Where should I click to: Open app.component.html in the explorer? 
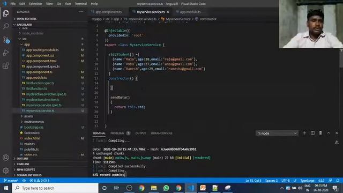click(41, 61)
